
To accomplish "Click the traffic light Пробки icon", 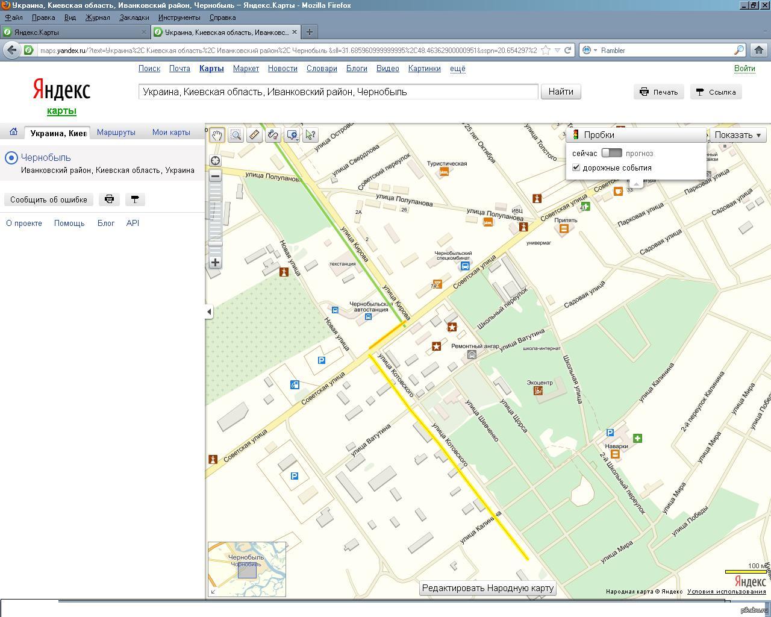I will 575,135.
